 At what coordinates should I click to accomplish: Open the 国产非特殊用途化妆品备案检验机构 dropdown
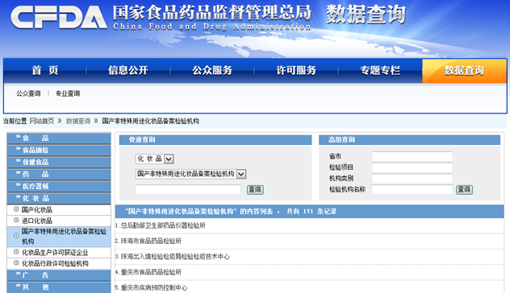[190, 174]
